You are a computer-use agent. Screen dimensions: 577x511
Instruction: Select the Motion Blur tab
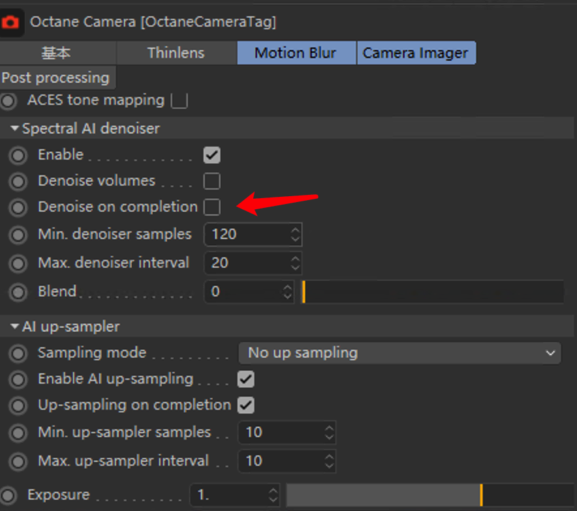click(x=296, y=53)
